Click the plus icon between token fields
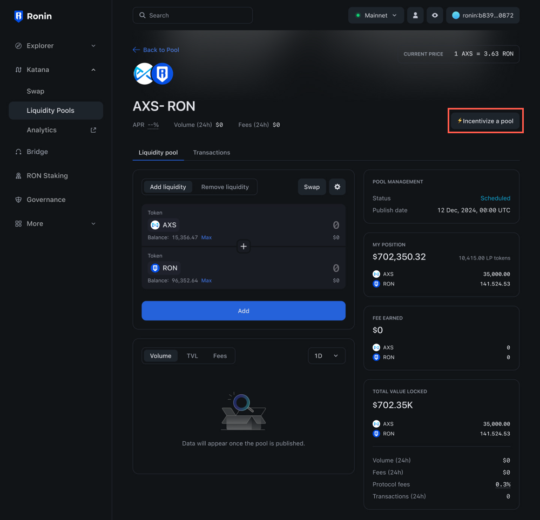Screen dimensions: 540x520 pyautogui.click(x=243, y=246)
